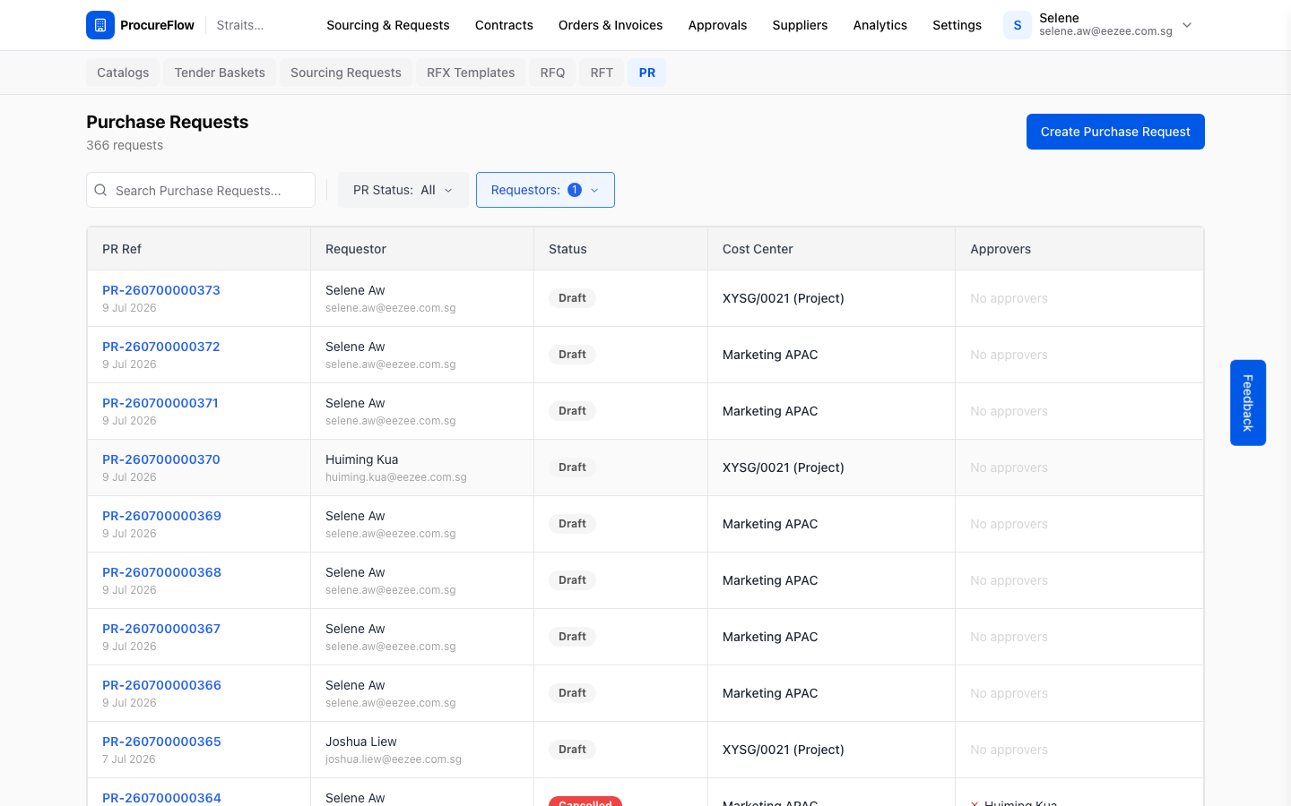Screen dimensions: 1291x806
Task: Open PR-260700000373 link
Action: (161, 290)
